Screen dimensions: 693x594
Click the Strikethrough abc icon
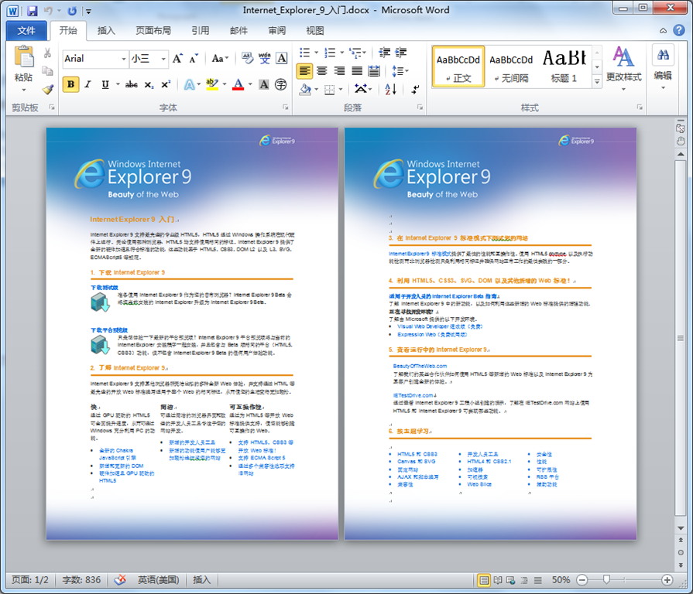click(132, 84)
